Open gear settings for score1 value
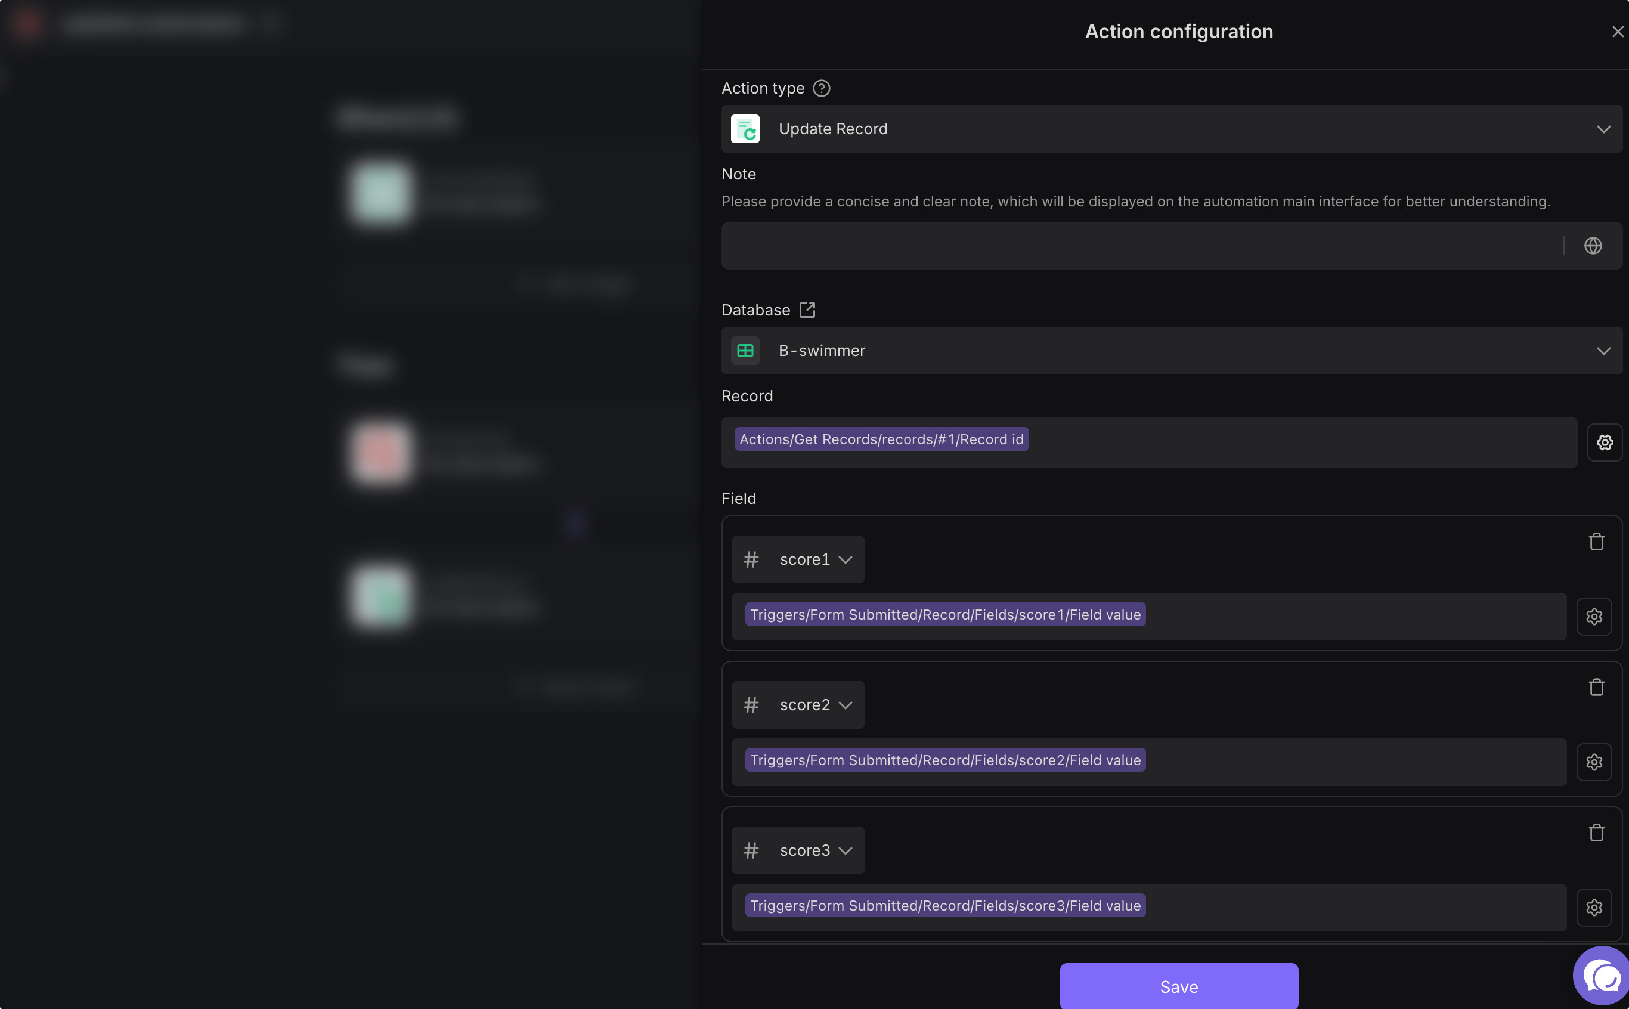Image resolution: width=1629 pixels, height=1009 pixels. pyautogui.click(x=1594, y=616)
